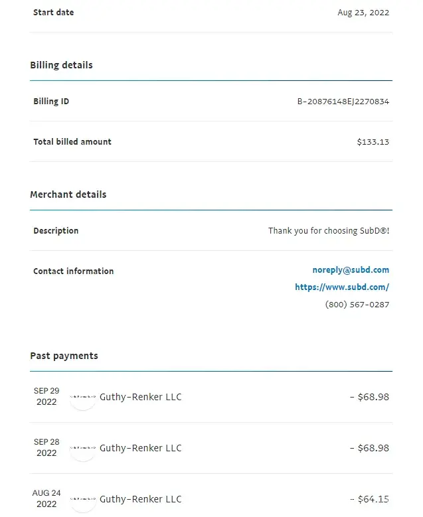
Task: Click the Guthy-Renker logo in the Sep 28 payment
Action: click(83, 448)
